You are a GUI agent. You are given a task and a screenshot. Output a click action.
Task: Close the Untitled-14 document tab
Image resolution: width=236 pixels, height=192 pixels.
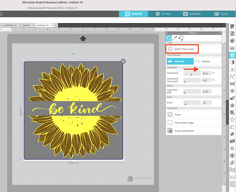(52, 25)
